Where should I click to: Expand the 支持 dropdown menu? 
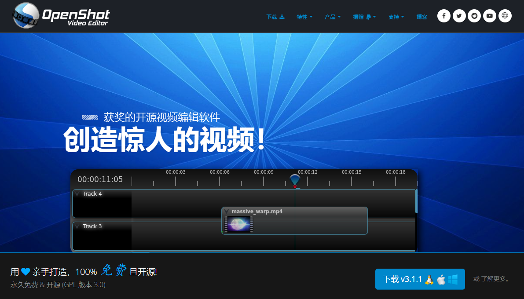coord(396,17)
